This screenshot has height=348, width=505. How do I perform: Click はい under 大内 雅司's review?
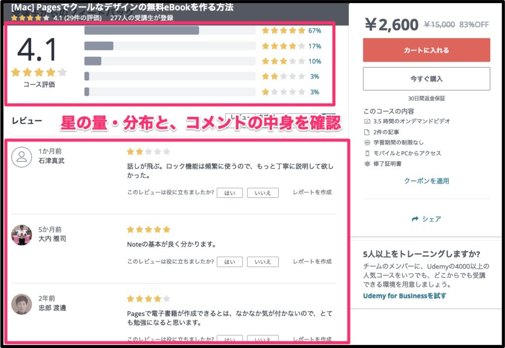(229, 262)
